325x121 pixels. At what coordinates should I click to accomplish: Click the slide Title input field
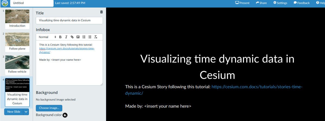[x=69, y=20]
